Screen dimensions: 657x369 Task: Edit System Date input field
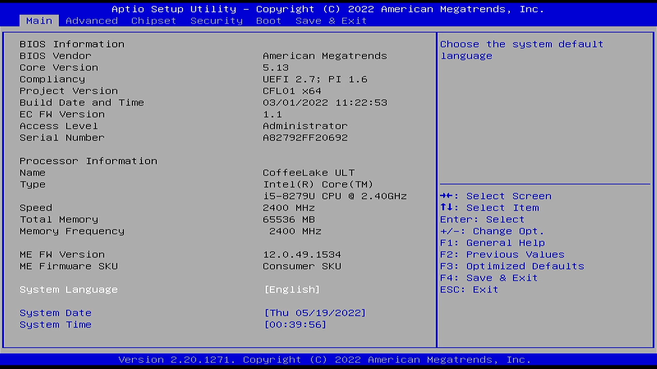click(314, 312)
